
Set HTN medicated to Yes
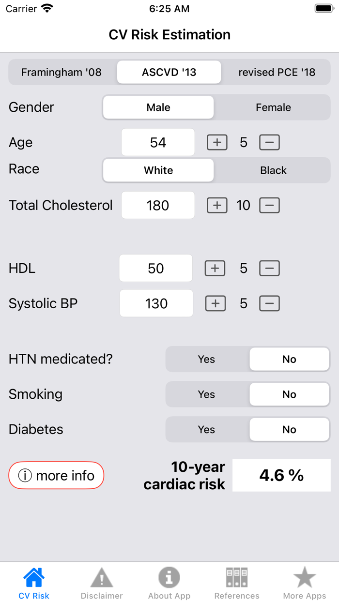(x=206, y=359)
